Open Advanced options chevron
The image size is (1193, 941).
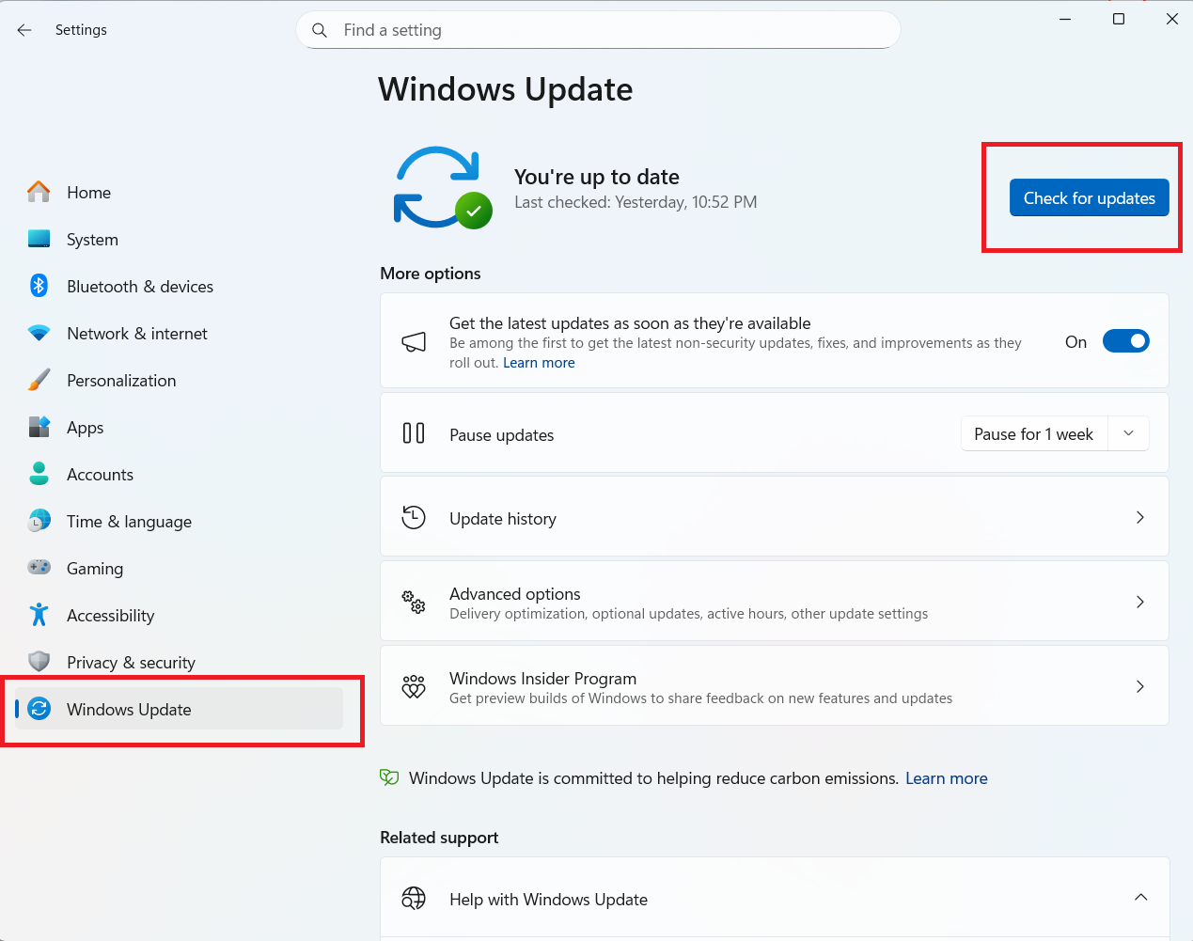pyautogui.click(x=1139, y=602)
